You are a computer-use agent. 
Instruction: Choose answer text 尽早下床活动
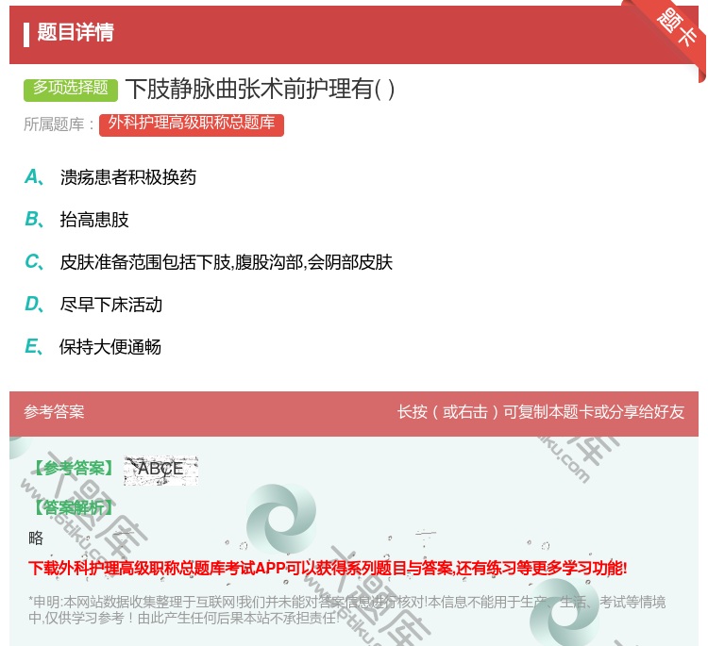point(111,305)
